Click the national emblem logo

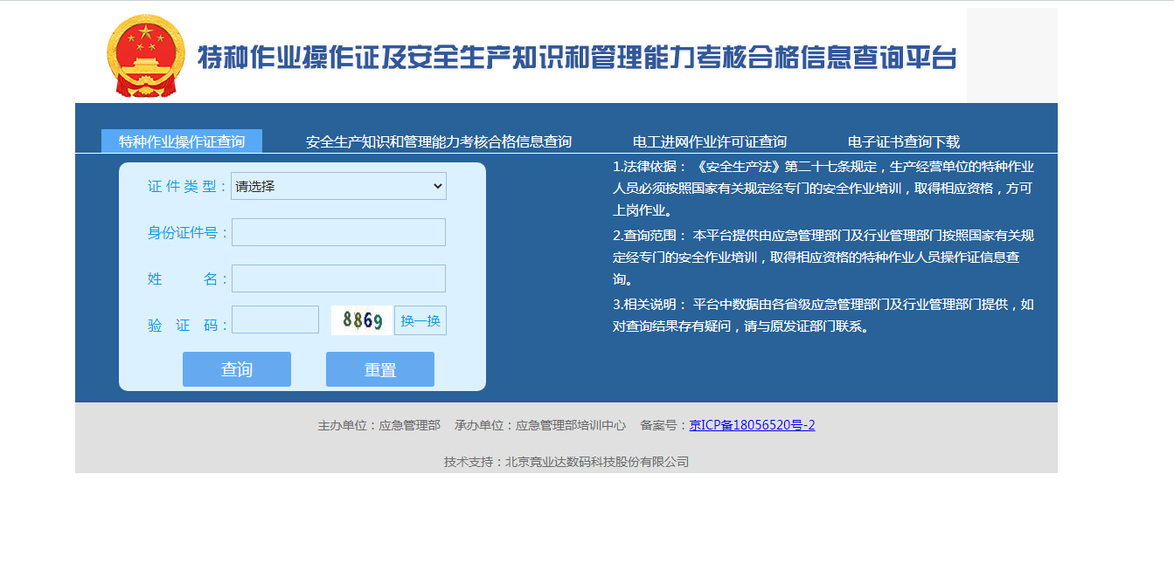(146, 56)
